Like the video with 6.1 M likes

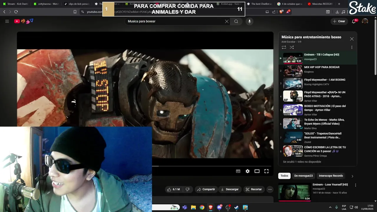pos(173,189)
